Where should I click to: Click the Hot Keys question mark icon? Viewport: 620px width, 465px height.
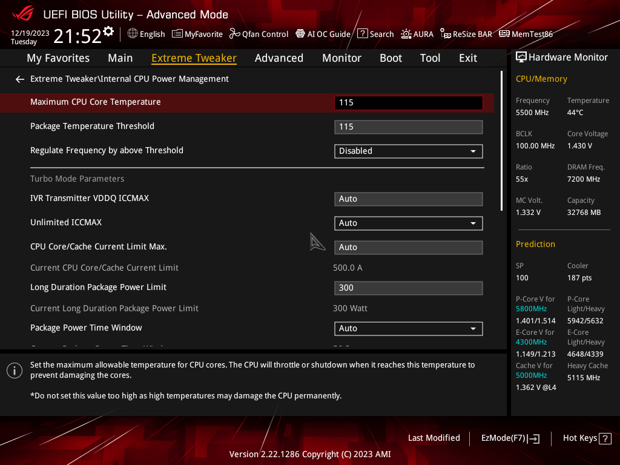pyautogui.click(x=605, y=438)
